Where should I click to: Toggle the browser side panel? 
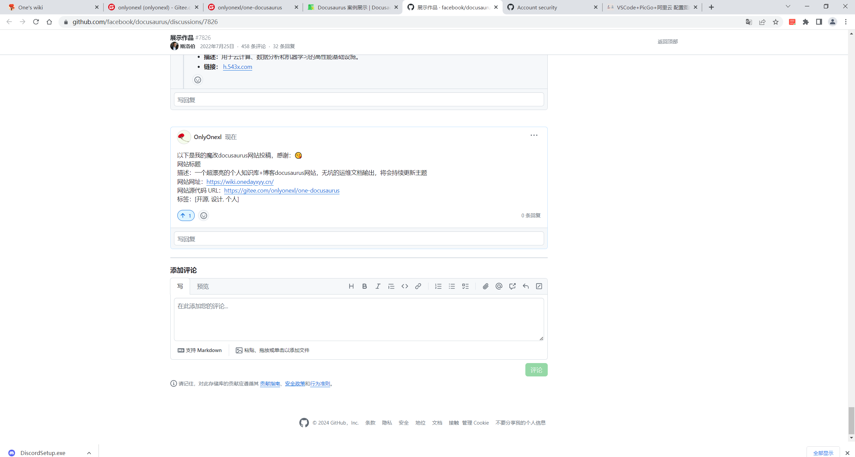819,22
